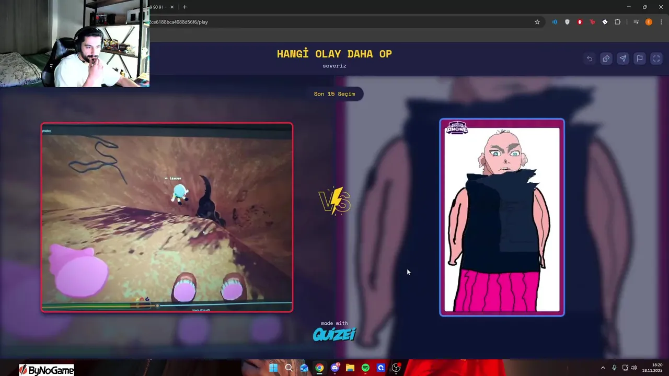Click the Son 15 Seçim badge
The width and height of the screenshot is (669, 376).
click(x=334, y=94)
